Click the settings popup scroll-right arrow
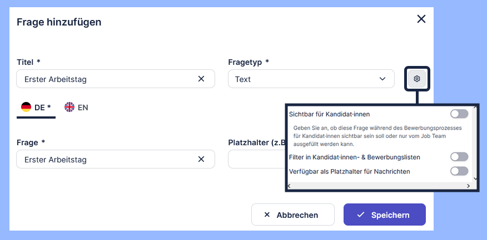The width and height of the screenshot is (487, 240). [470, 186]
